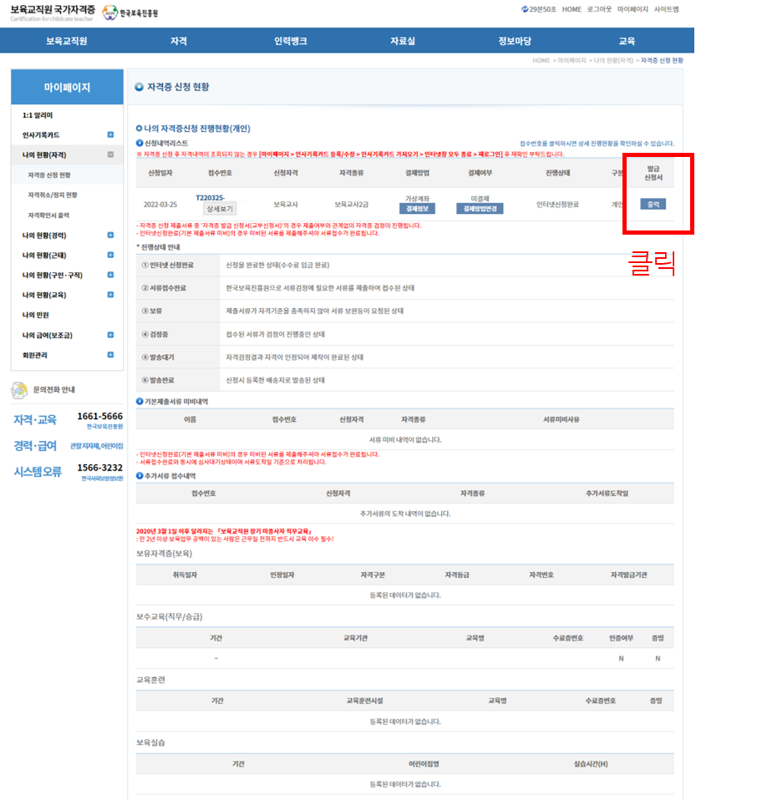Collapse 나의 현황(자격) using minus icon
The image size is (767, 800).
tap(110, 154)
